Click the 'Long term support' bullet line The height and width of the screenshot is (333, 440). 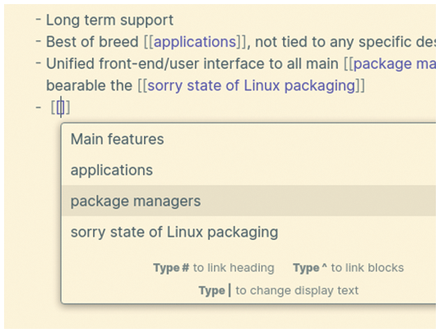(109, 21)
